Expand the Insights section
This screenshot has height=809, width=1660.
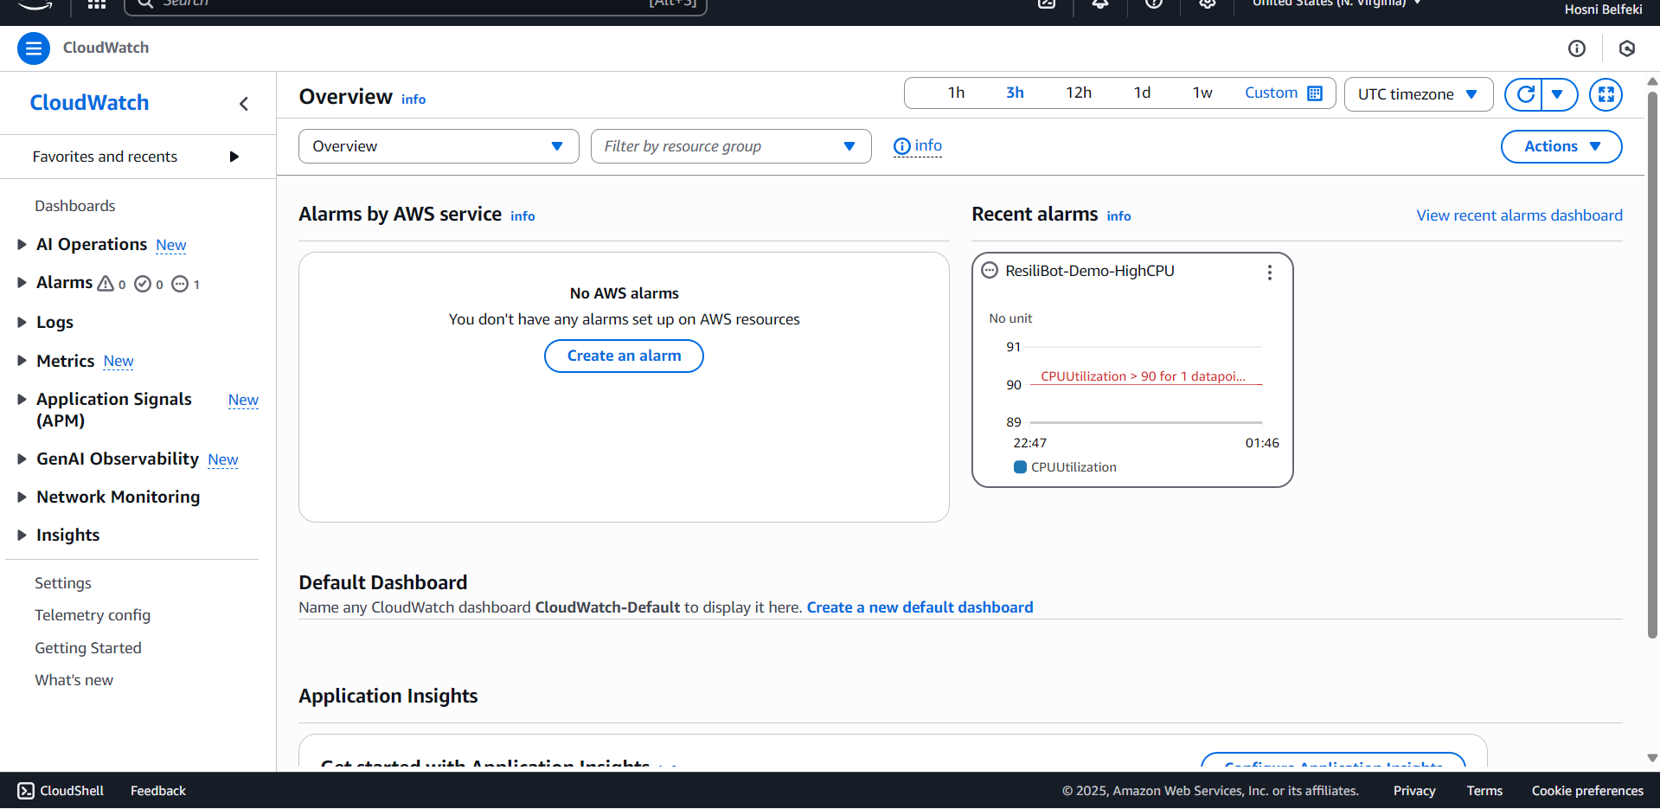22,535
